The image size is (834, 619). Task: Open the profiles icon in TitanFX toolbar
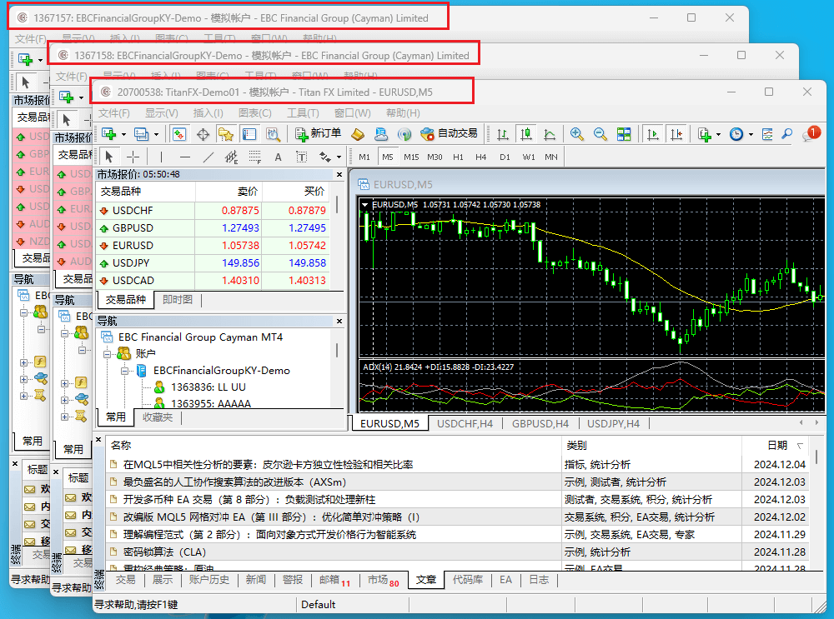[141, 134]
